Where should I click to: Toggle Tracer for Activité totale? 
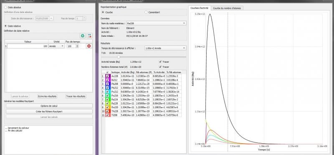pyautogui.click(x=160, y=61)
